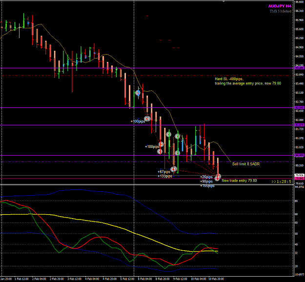Click the candle countdown timer >>1:28:5

coord(281,181)
